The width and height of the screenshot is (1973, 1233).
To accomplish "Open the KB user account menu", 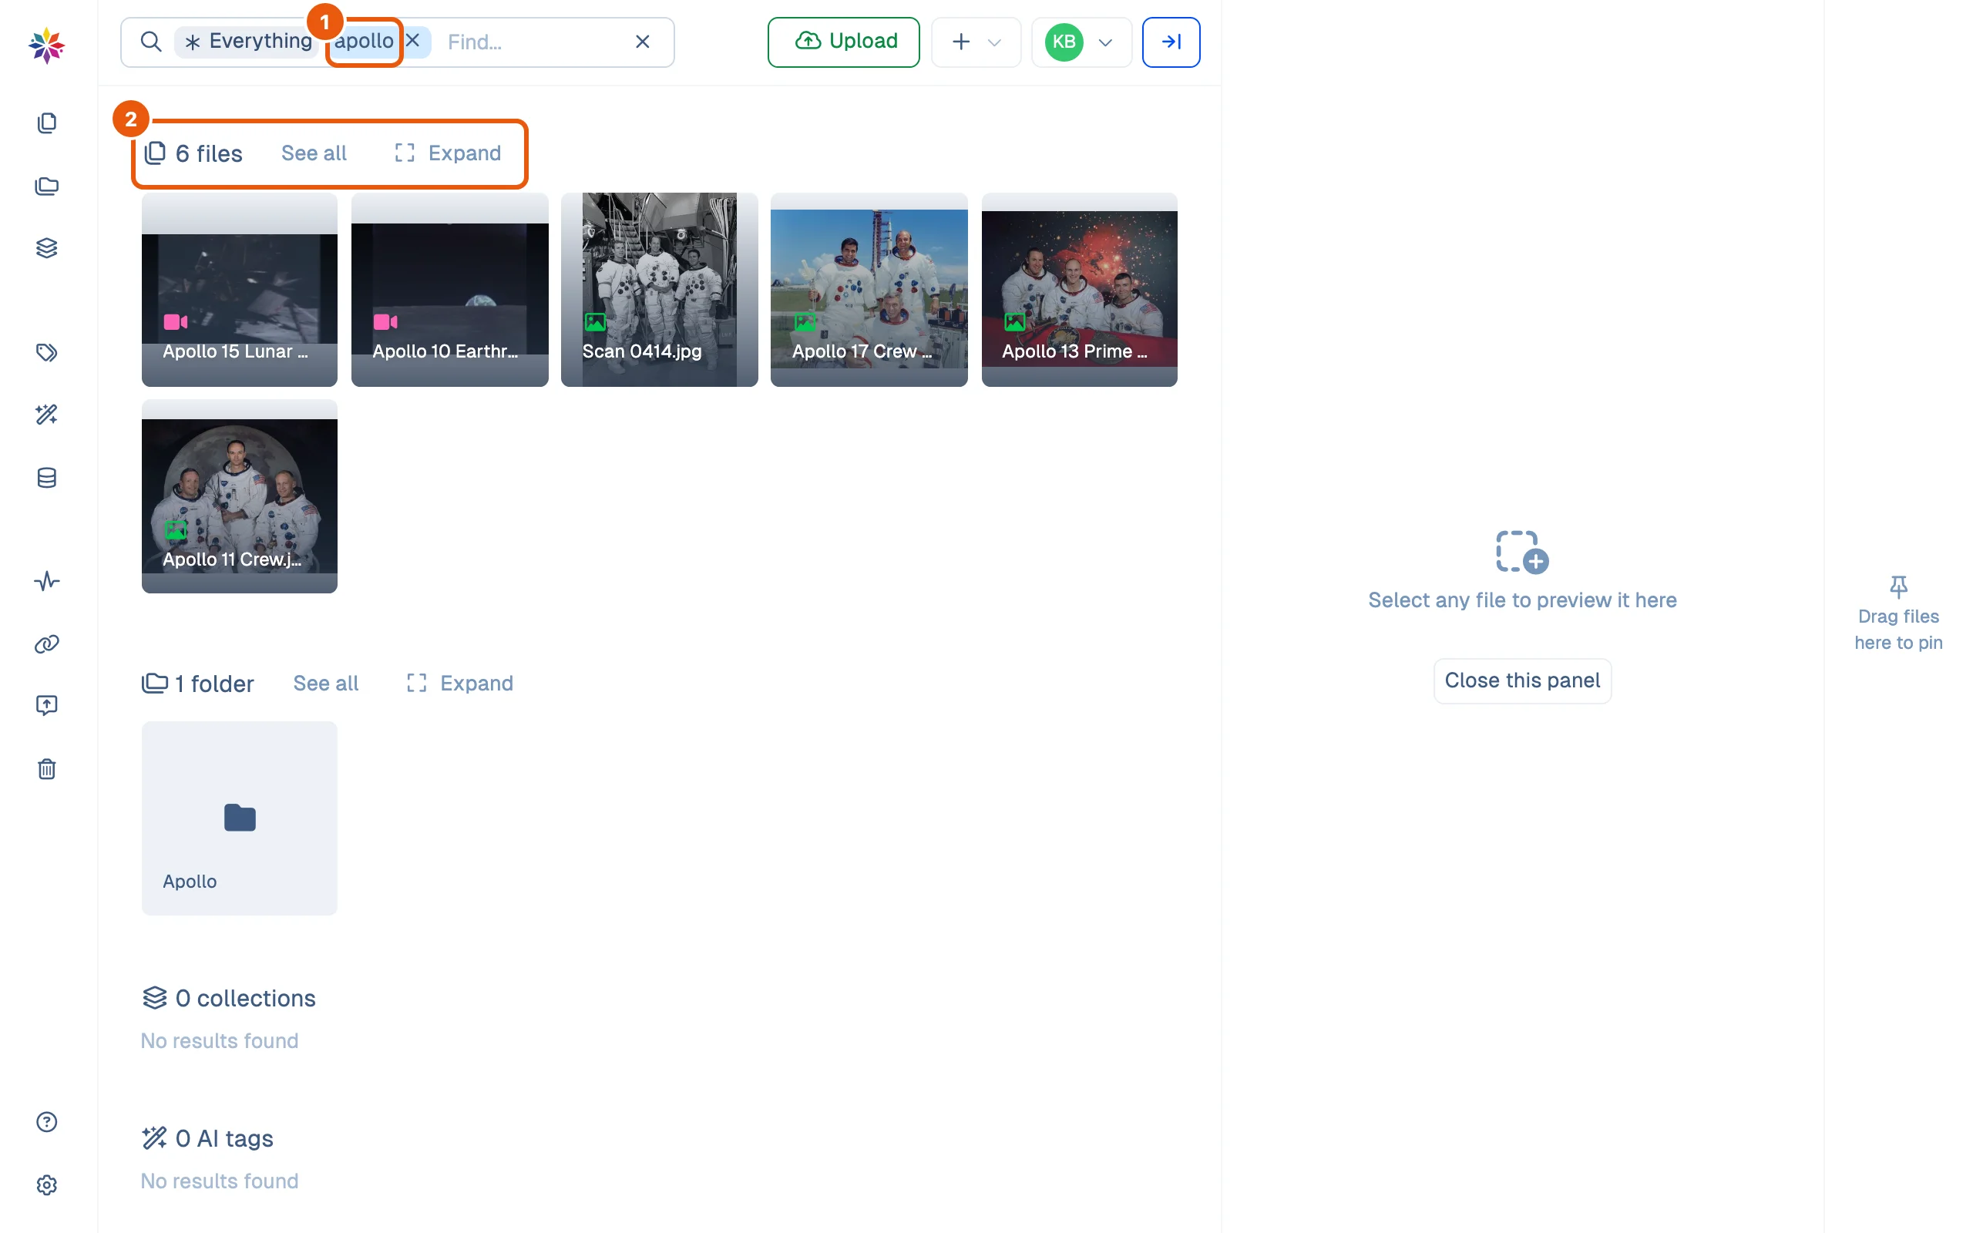I will (1081, 42).
